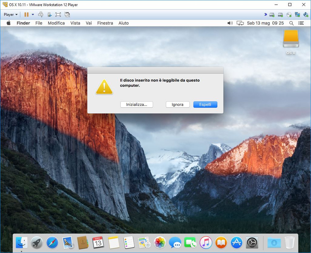The width and height of the screenshot is (311, 253).
Task: Open Safari compass icon in Dock
Action: tap(52, 242)
